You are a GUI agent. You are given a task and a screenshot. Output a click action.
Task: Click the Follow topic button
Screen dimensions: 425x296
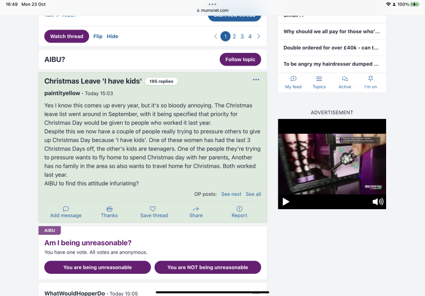tap(240, 60)
